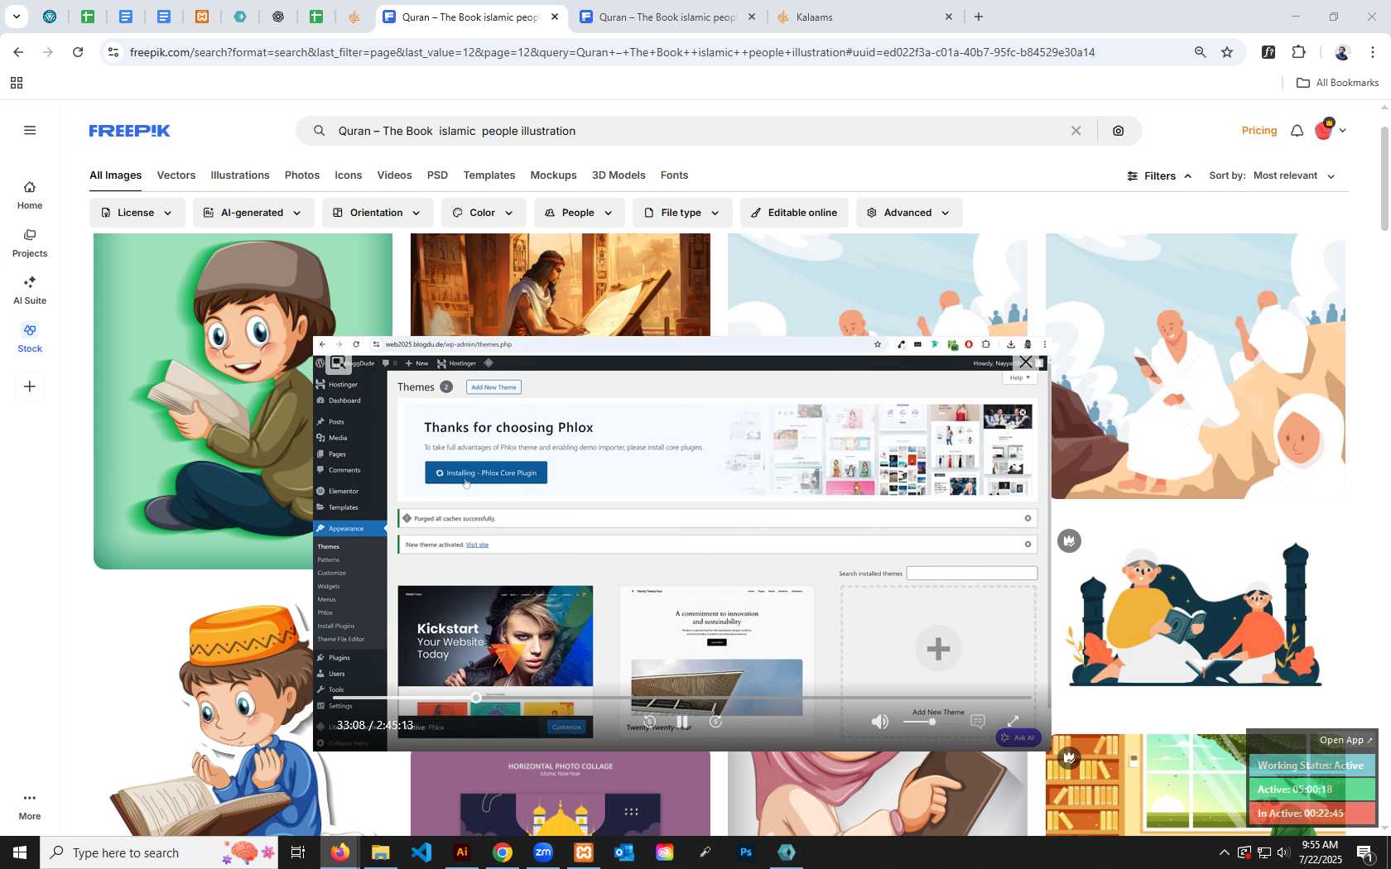The width and height of the screenshot is (1391, 869).
Task: Toggle video captions icon
Action: point(978,722)
